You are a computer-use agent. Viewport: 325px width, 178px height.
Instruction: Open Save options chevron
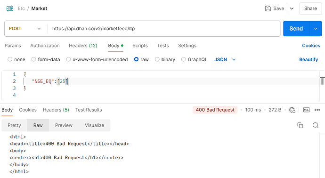coord(292,8)
